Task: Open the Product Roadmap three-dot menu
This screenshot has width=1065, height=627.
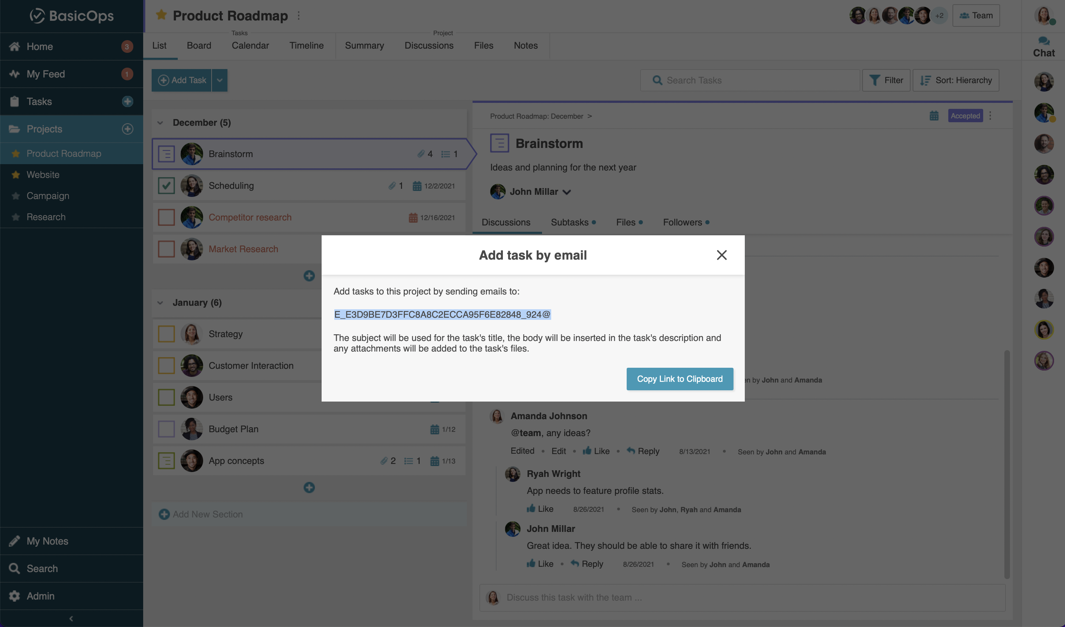Action: coord(299,15)
